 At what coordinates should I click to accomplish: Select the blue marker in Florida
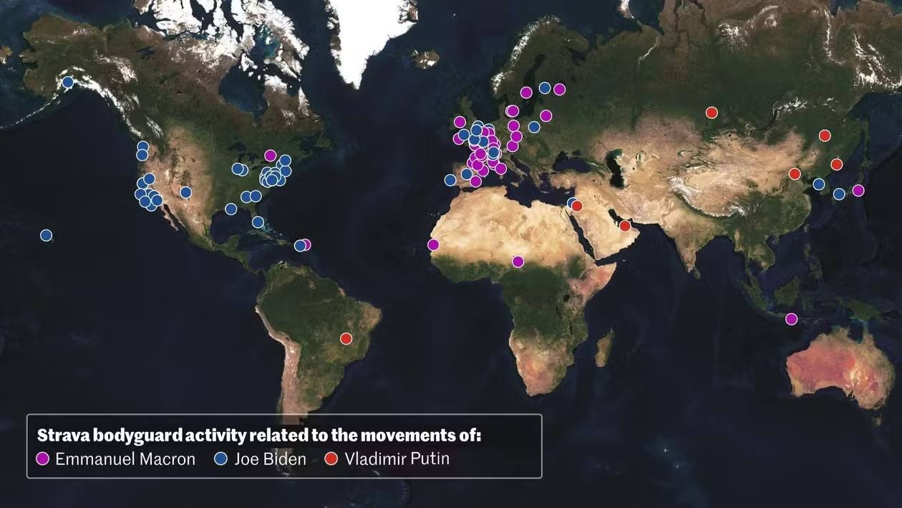[258, 222]
